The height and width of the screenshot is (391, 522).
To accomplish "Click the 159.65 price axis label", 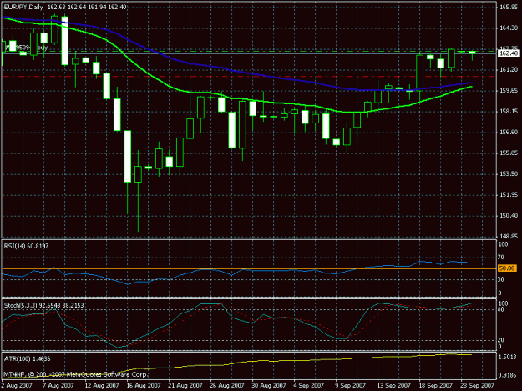I will click(x=509, y=90).
